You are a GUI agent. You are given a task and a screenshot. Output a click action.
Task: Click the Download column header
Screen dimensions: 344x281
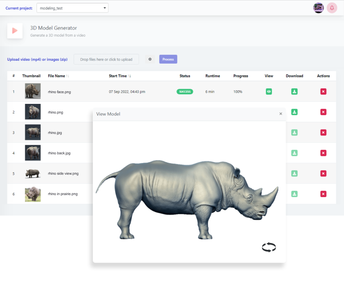[x=294, y=76]
